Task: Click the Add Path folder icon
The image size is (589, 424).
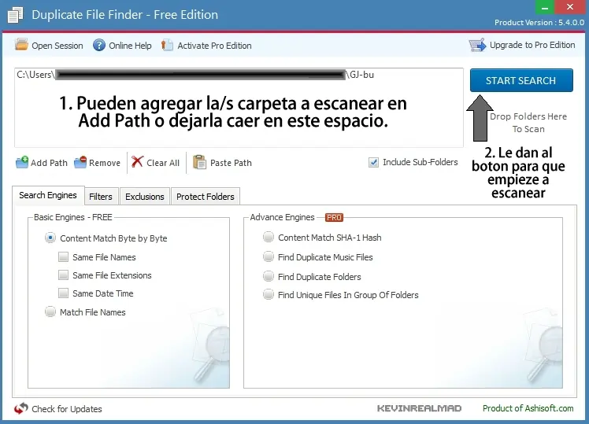Action: click(22, 163)
